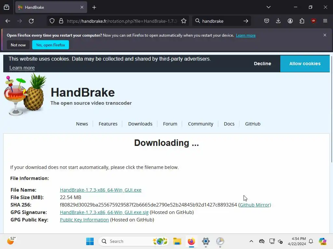Close the HandBrake browser tab

82,7
